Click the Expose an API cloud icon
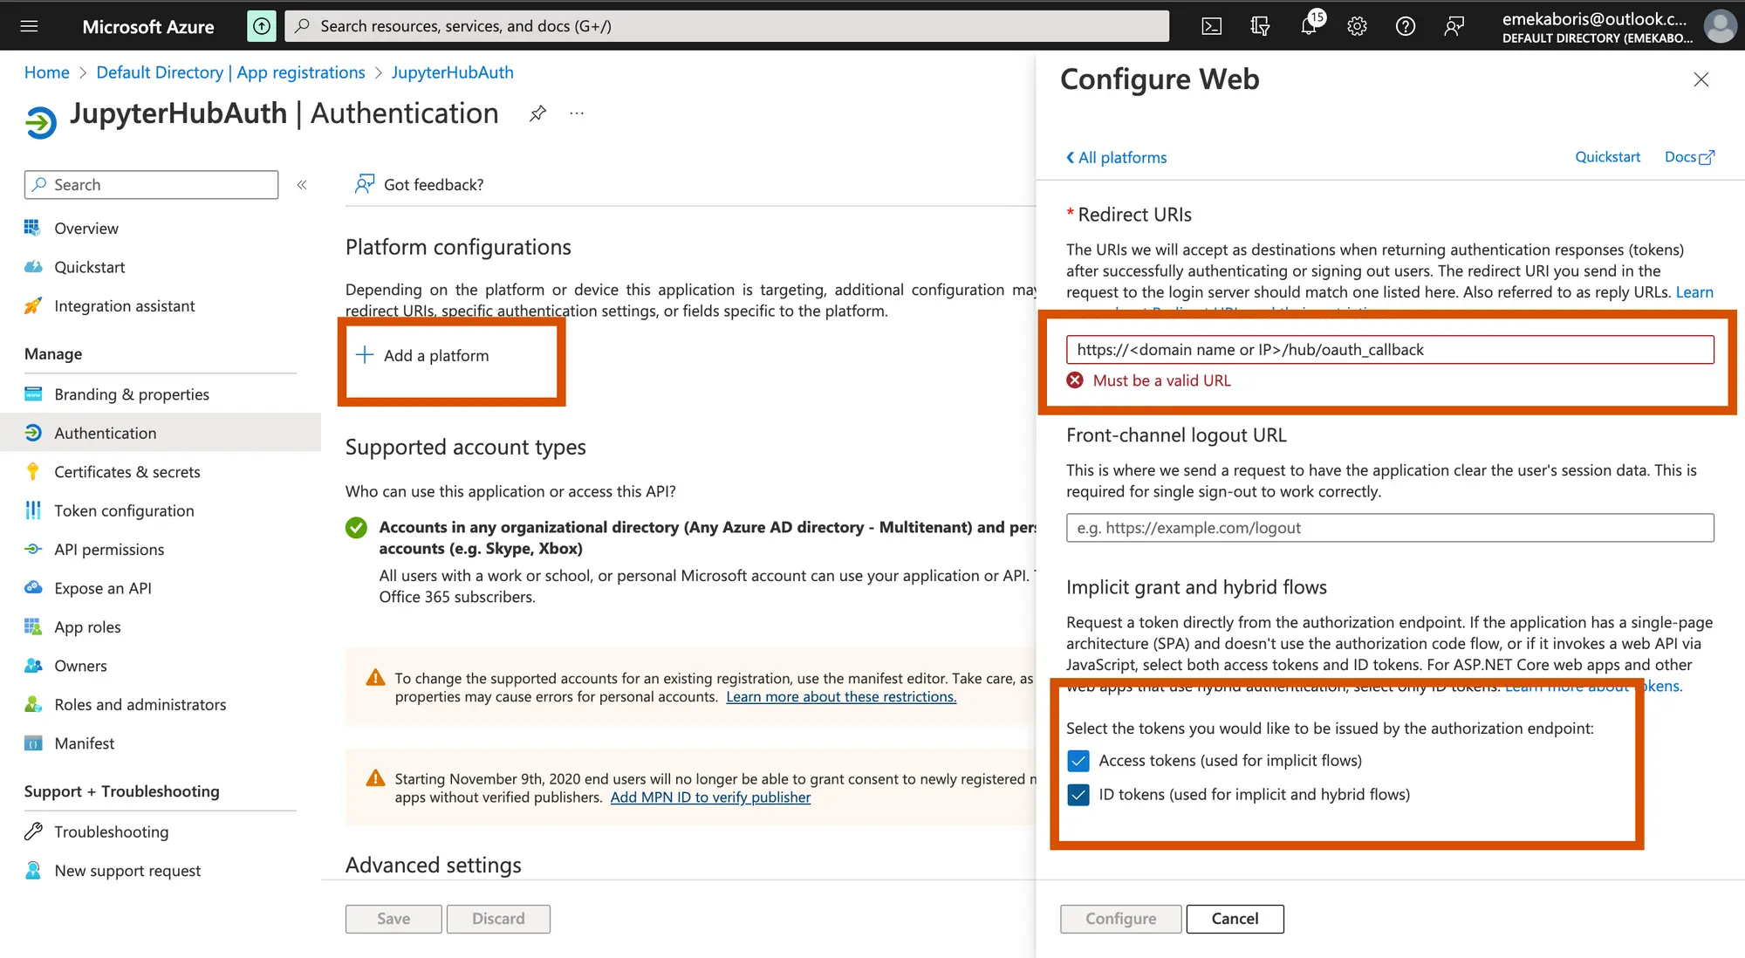The image size is (1745, 958). point(33,587)
